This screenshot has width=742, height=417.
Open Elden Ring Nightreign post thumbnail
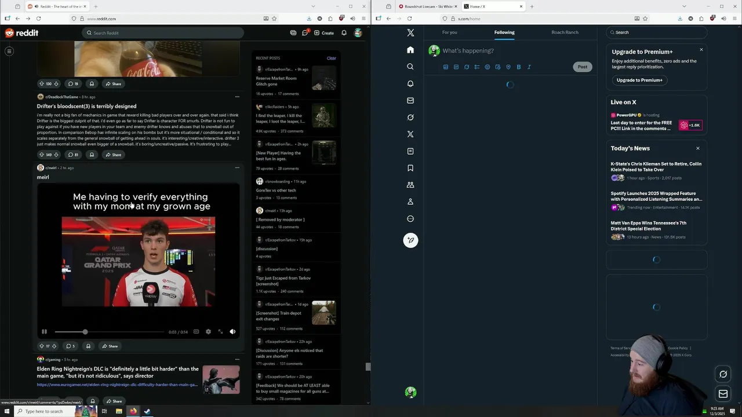(x=221, y=379)
